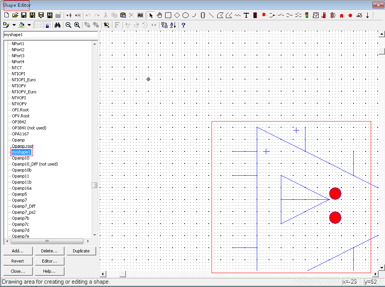Click drawing area scroll left arrow

tap(103, 274)
